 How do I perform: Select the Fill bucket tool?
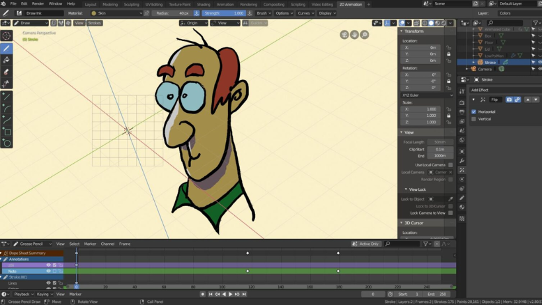pos(6,60)
